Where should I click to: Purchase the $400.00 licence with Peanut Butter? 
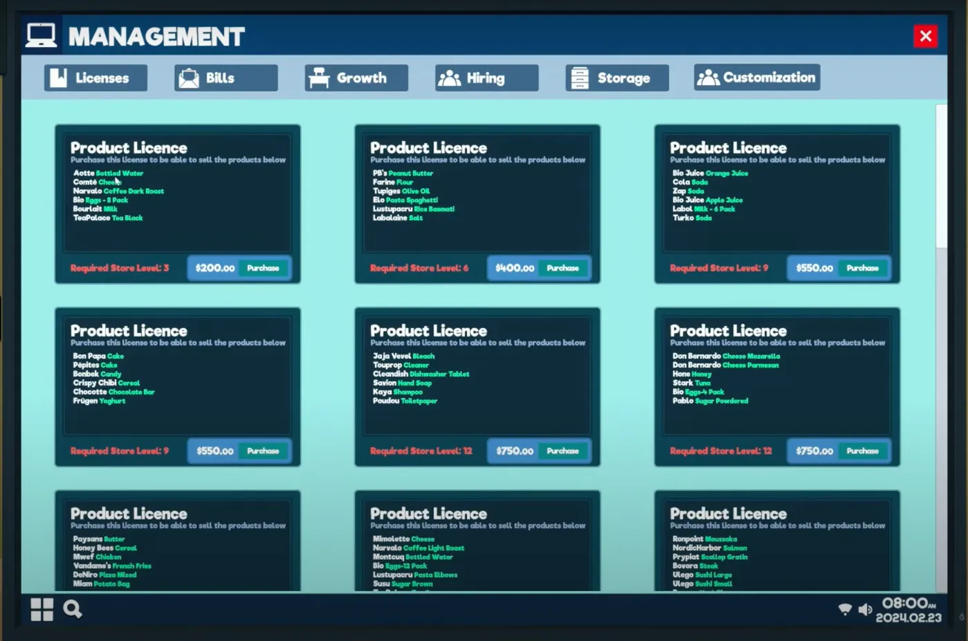point(563,268)
